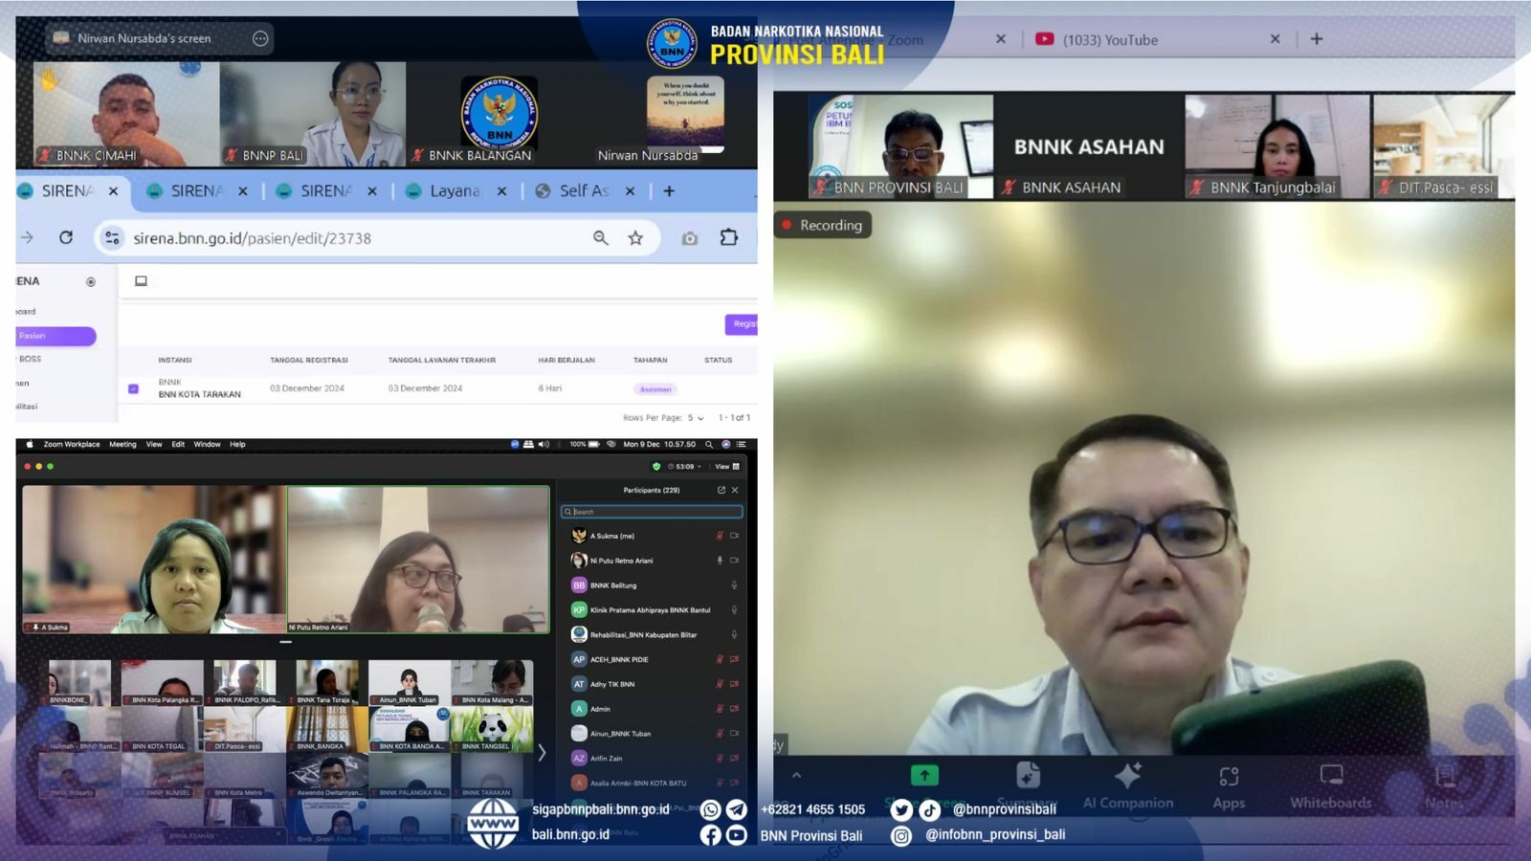Pop out the Participants panel

point(721,490)
